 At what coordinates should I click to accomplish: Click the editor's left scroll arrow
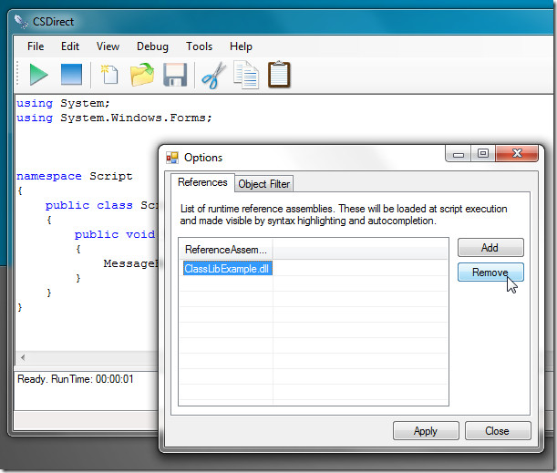(23, 357)
